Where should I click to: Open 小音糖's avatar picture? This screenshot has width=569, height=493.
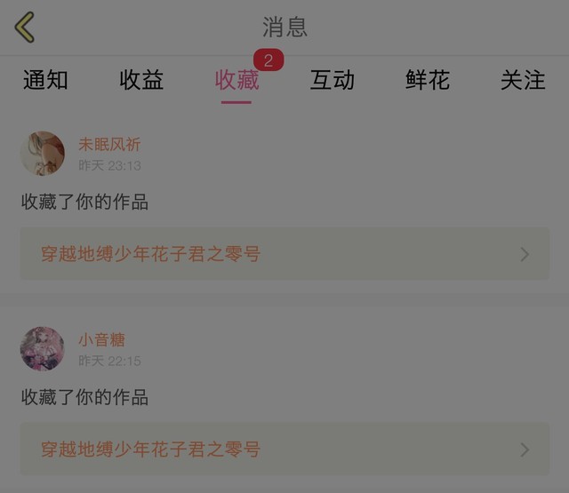42,349
